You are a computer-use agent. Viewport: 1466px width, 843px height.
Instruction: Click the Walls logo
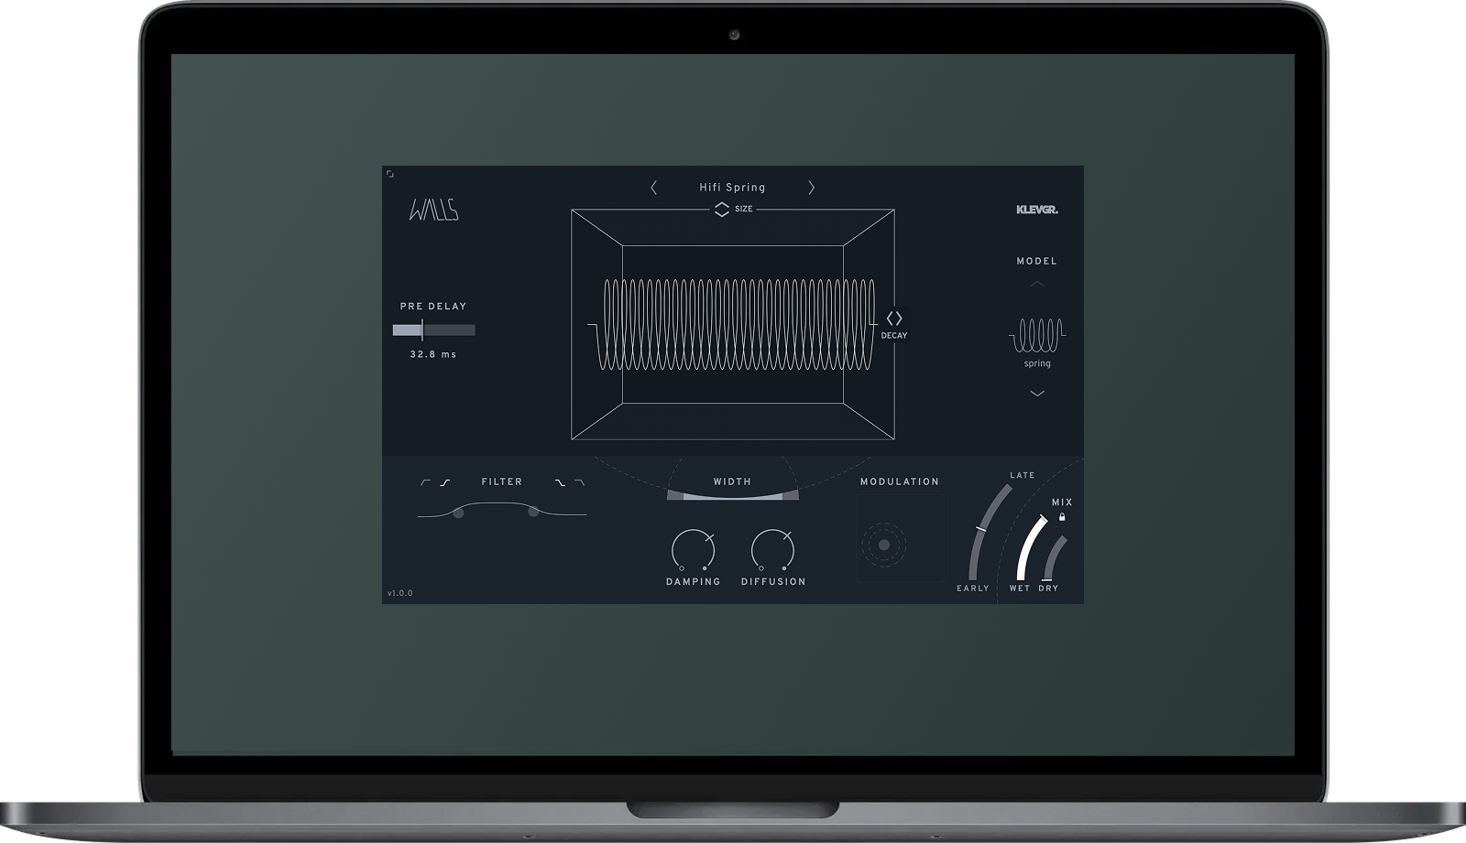(433, 211)
